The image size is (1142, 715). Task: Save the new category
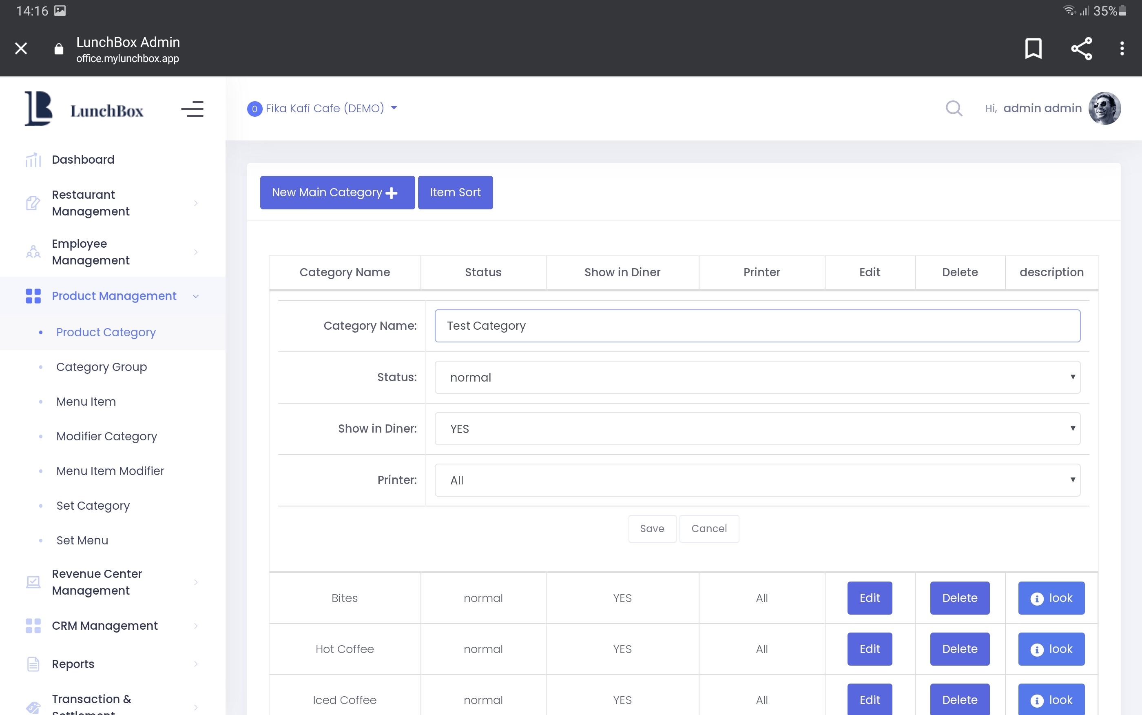pos(652,528)
